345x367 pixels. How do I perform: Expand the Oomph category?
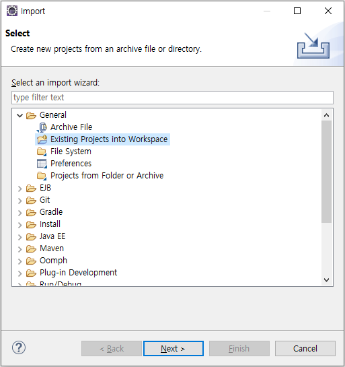(20, 261)
